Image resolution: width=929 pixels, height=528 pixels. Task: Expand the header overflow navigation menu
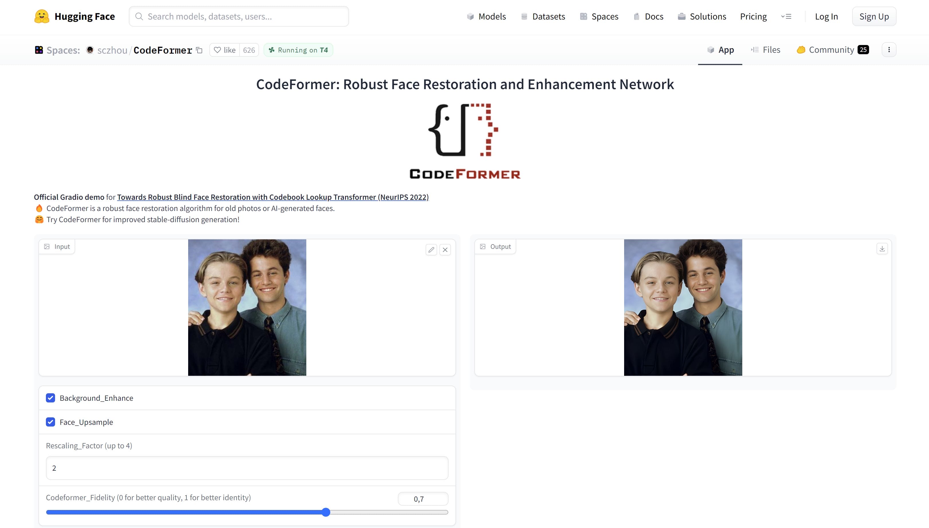point(786,16)
